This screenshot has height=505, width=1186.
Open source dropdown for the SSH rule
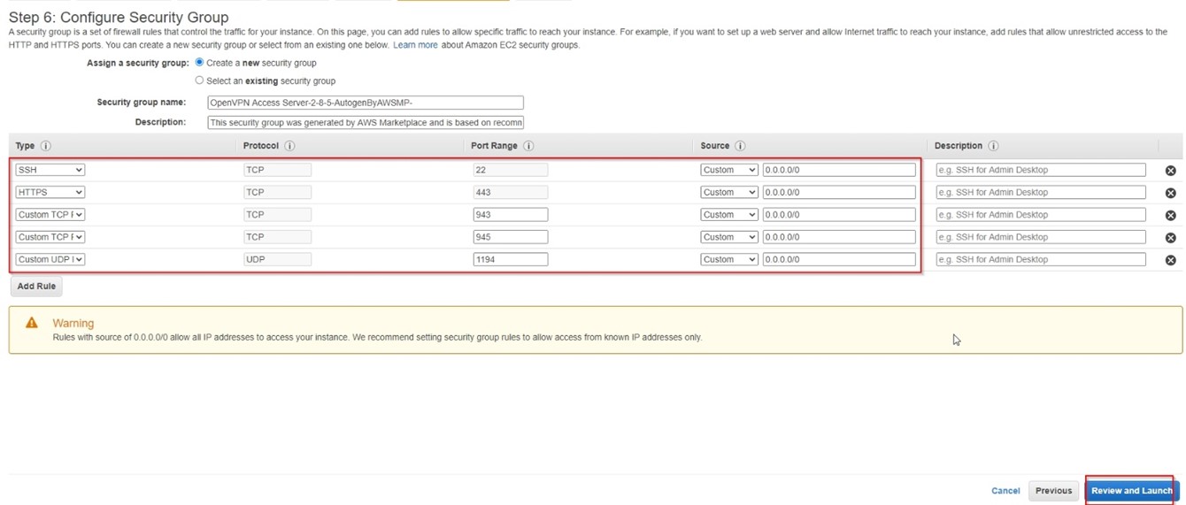(729, 170)
